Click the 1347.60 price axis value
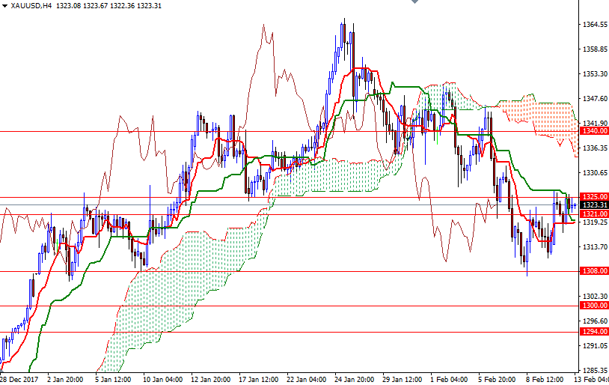Viewport: 609px width, 385px height. click(x=595, y=99)
